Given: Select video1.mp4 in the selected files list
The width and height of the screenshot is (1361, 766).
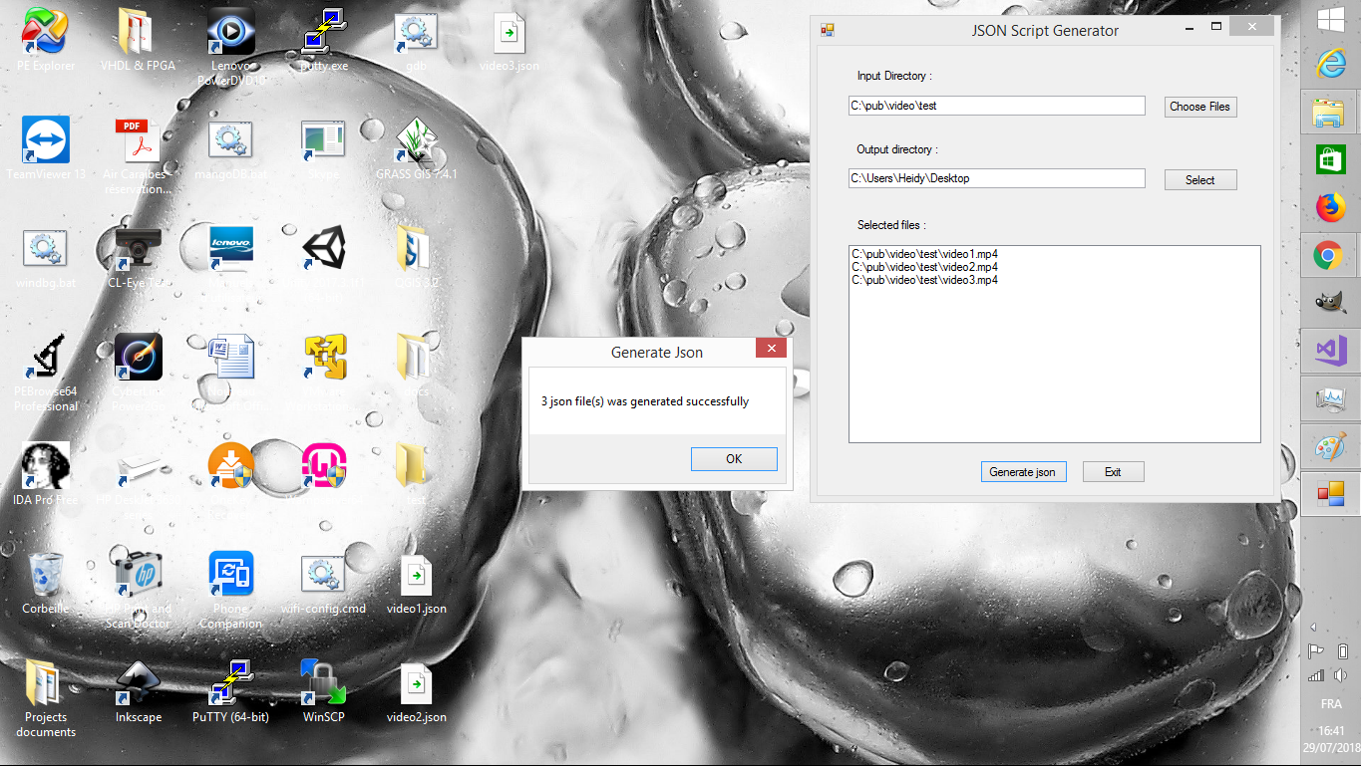Looking at the screenshot, I should (x=924, y=254).
